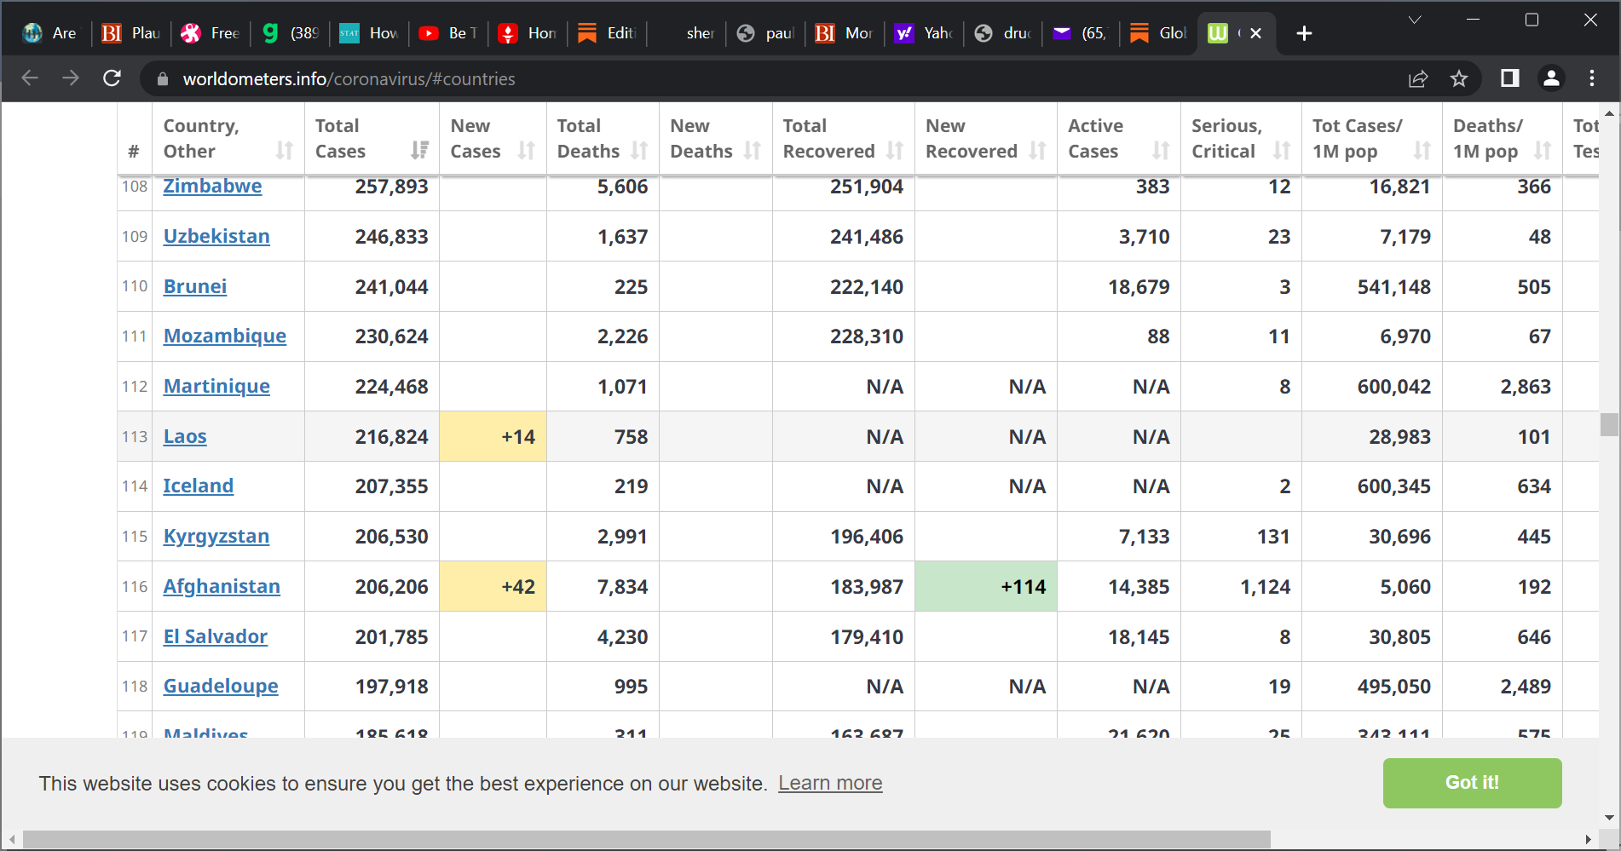This screenshot has height=851, width=1621.
Task: Open the Kyrgyzstan country link
Action: 216,536
